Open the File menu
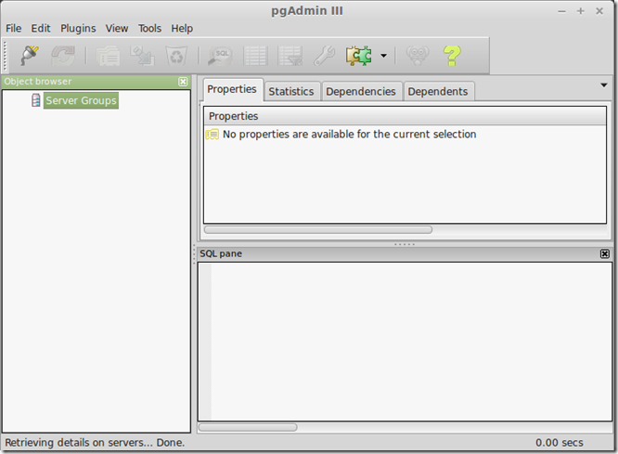618x454 pixels. (13, 29)
